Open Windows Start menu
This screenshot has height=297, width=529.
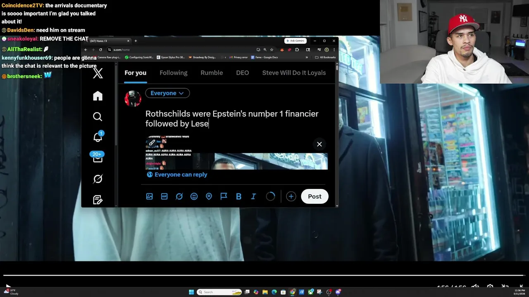pyautogui.click(x=191, y=292)
